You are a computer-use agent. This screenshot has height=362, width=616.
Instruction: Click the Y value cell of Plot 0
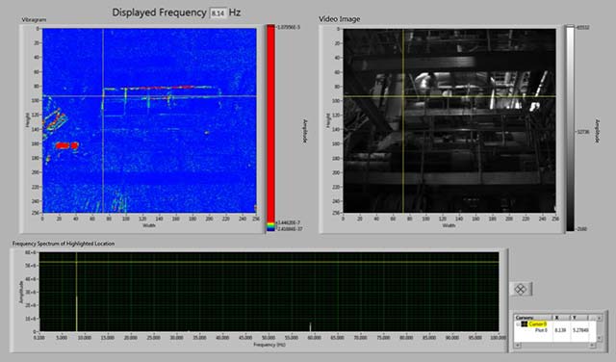click(580, 330)
